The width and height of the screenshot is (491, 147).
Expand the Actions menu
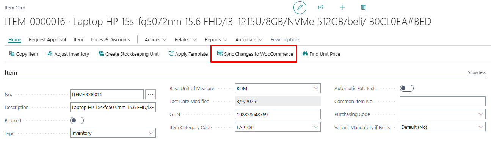[155, 40]
